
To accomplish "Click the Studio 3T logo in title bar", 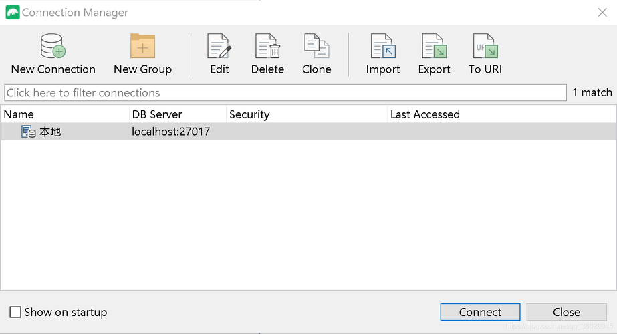I will [x=12, y=13].
